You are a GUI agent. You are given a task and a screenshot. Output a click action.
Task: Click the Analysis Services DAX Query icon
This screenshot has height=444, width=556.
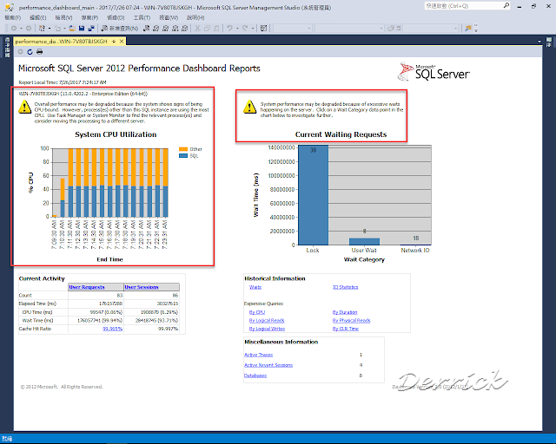184,29
